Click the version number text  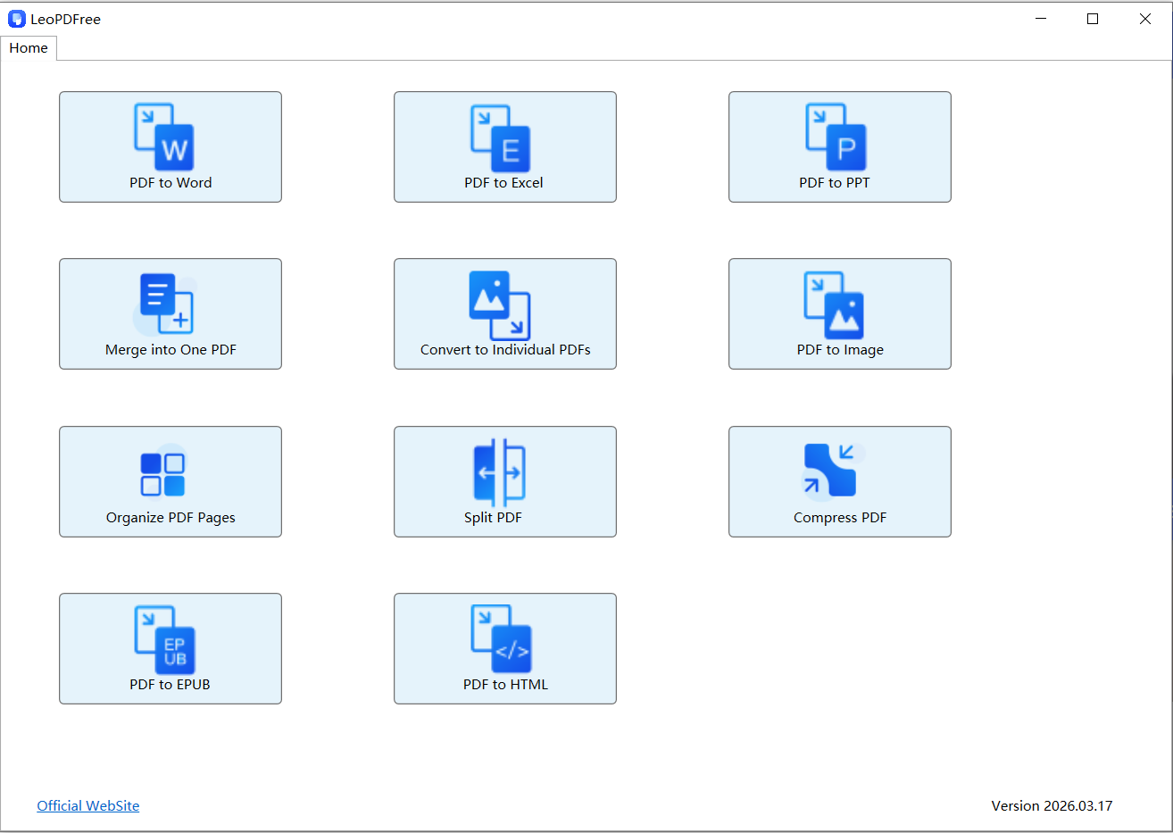pos(1052,805)
